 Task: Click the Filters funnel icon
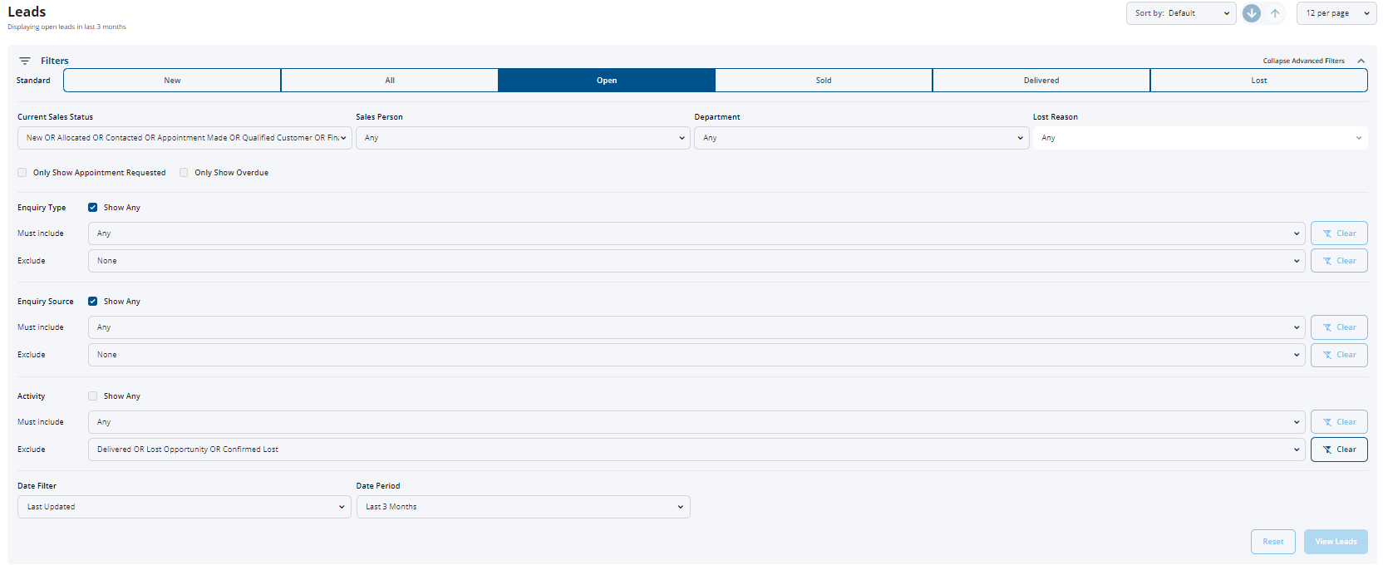coord(25,61)
